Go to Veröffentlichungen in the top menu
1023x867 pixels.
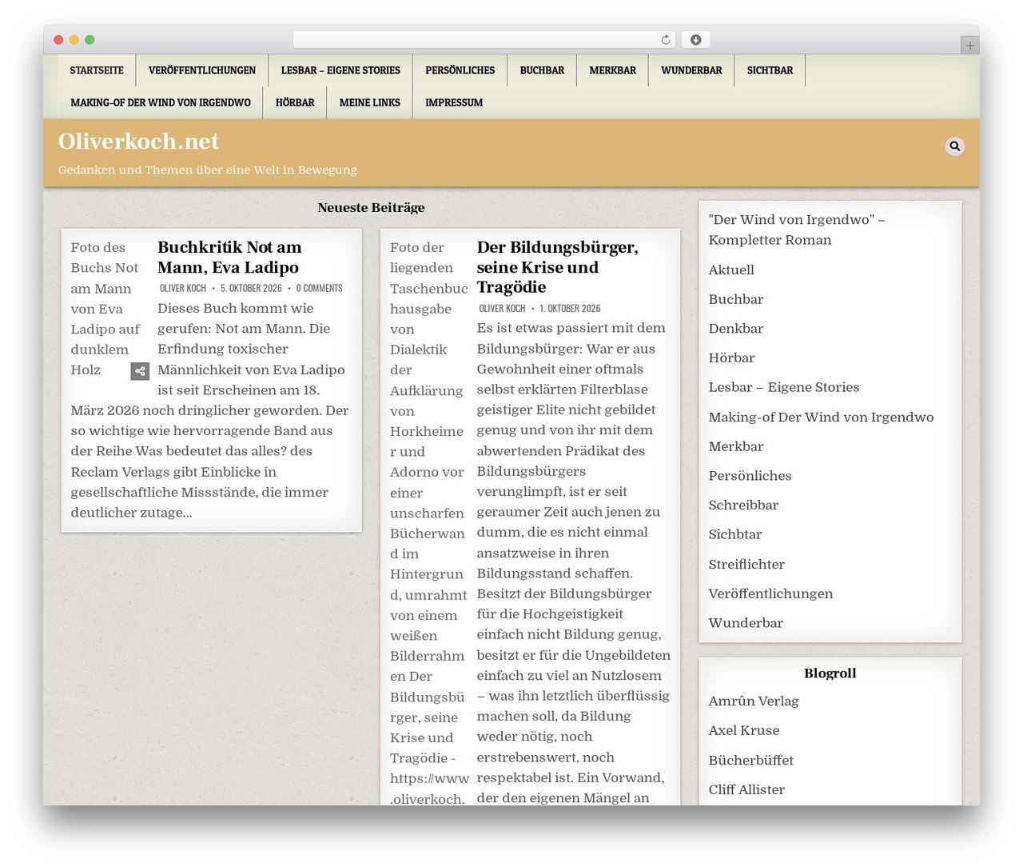202,70
